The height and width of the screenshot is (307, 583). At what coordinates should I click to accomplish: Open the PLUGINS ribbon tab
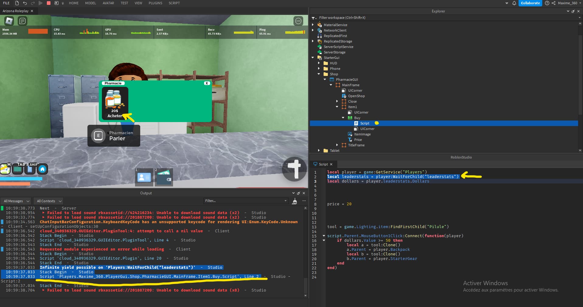coord(155,3)
